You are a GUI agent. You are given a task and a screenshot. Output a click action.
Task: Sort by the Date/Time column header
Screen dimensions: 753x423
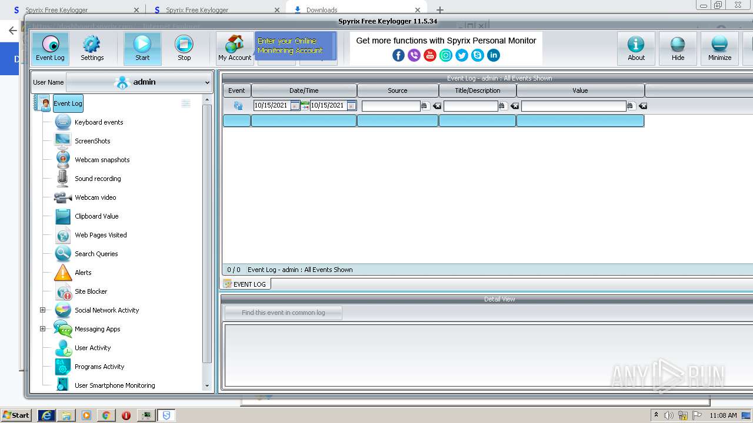(304, 90)
